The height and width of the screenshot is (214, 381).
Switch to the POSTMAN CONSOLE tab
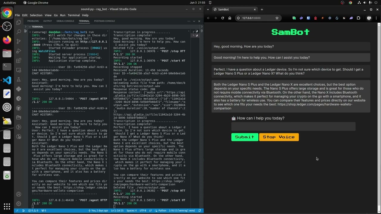pos(104,21)
